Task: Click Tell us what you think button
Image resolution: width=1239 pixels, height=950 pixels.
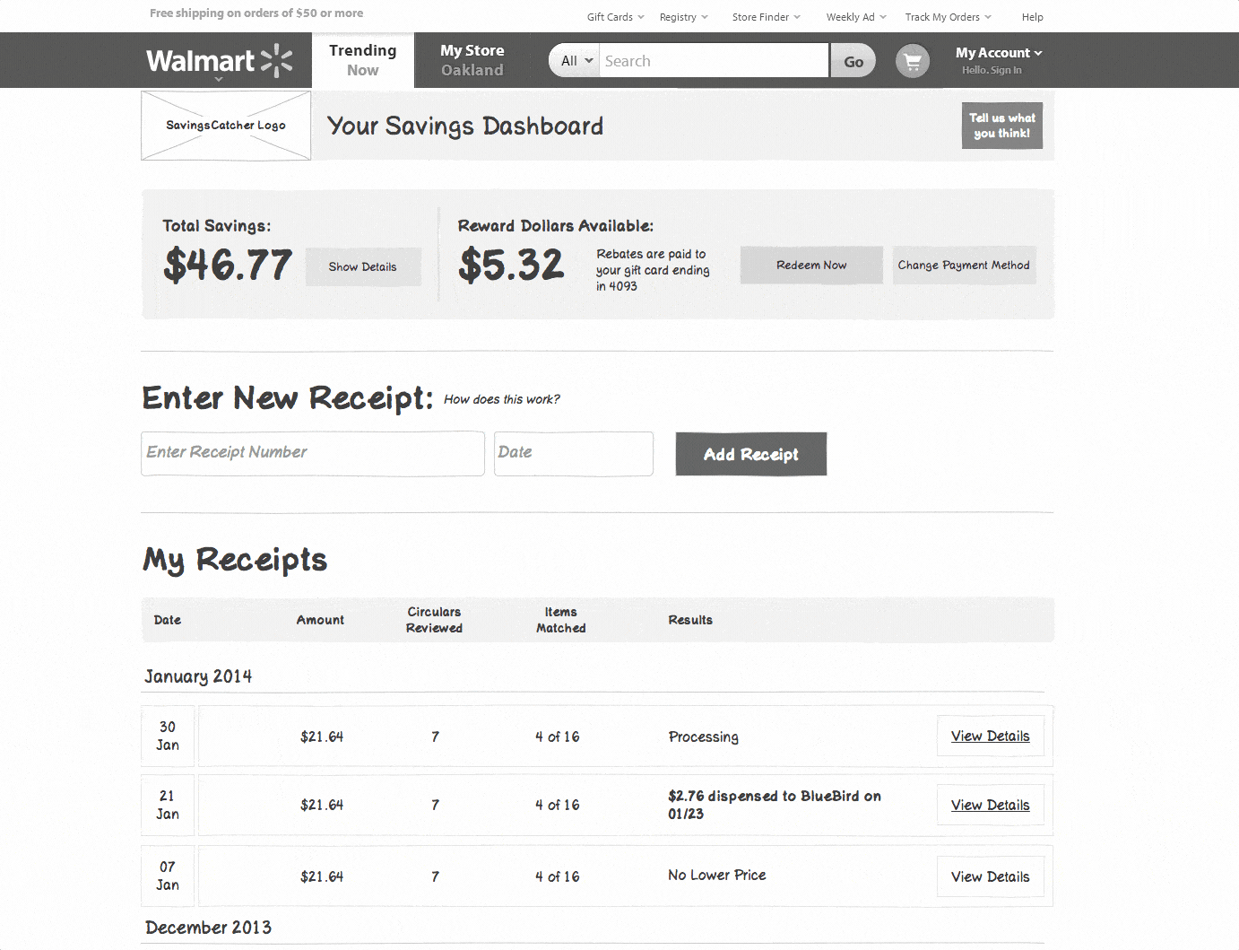Action: coord(1002,126)
